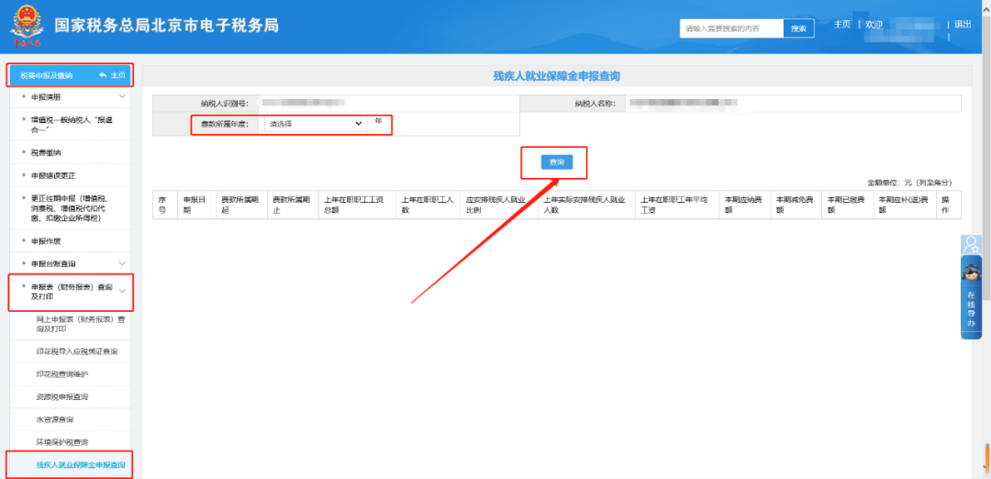Image resolution: width=991 pixels, height=479 pixels.
Task: Open the 在线导办 online assistant widget
Action: tap(971, 297)
